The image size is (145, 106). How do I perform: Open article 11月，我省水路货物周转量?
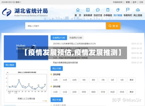[70, 58]
